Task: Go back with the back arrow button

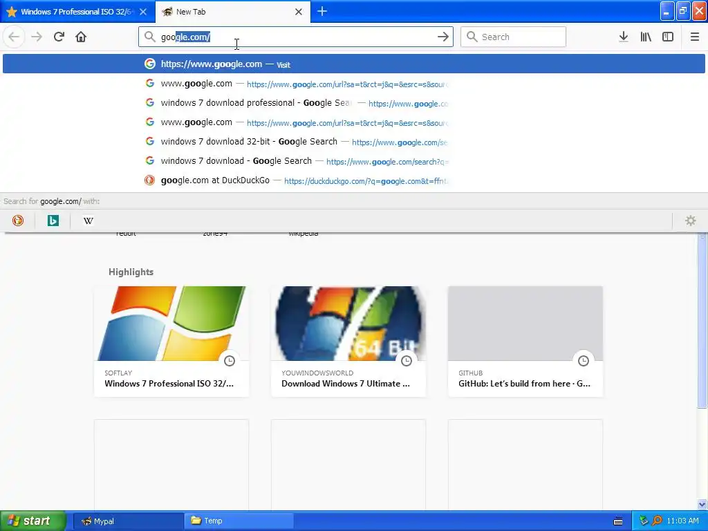Action: click(x=14, y=37)
